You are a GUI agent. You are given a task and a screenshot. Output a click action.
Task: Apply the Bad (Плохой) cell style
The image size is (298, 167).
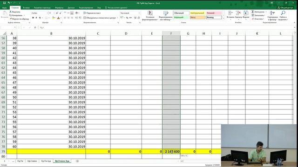click(214, 13)
